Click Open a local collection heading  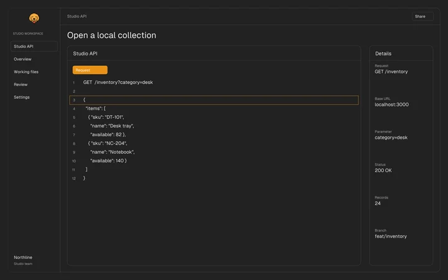[x=112, y=35]
